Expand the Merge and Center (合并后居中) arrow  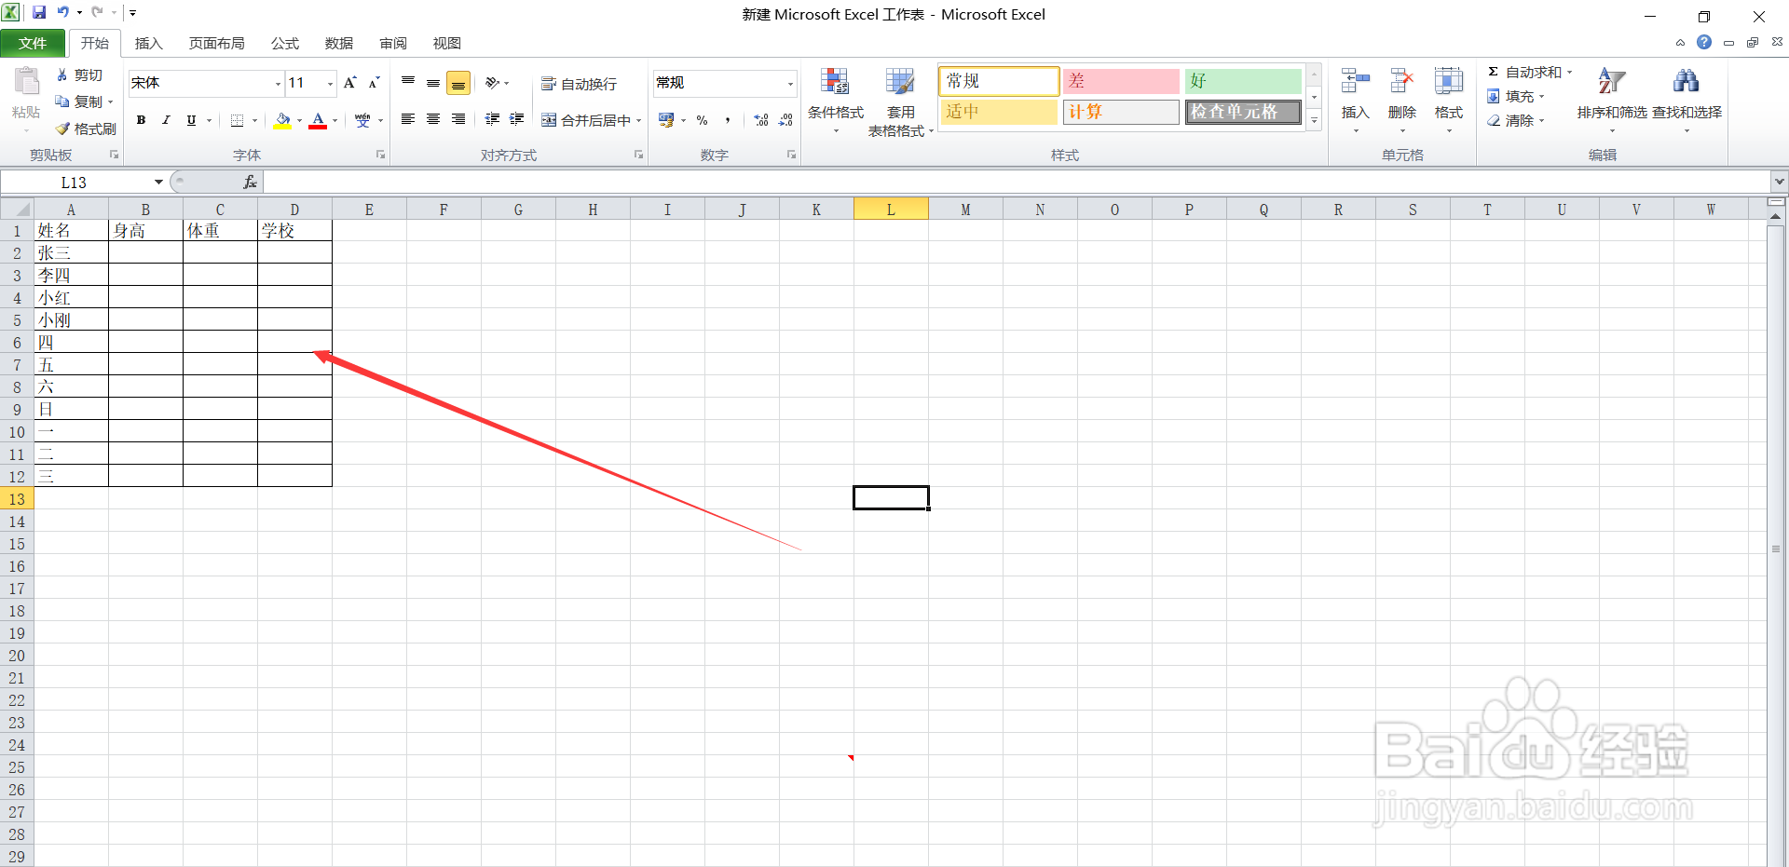(639, 120)
